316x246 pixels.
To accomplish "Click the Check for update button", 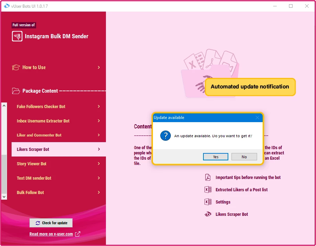I will point(51,223).
